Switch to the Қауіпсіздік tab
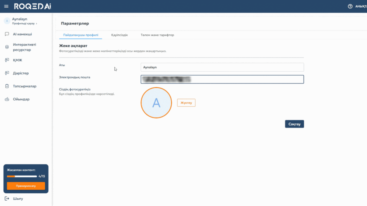The width and height of the screenshot is (367, 206). [119, 35]
